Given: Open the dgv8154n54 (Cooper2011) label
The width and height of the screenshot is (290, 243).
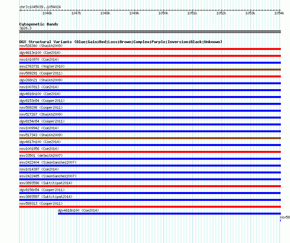Looking at the screenshot, I should point(42,121).
